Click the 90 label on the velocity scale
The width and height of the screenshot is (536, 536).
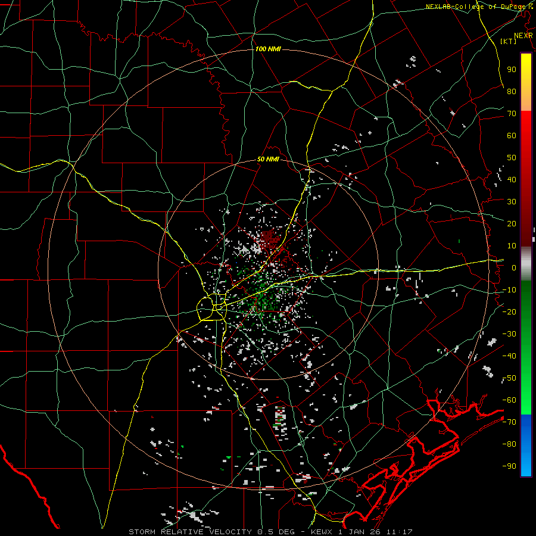[x=512, y=70]
